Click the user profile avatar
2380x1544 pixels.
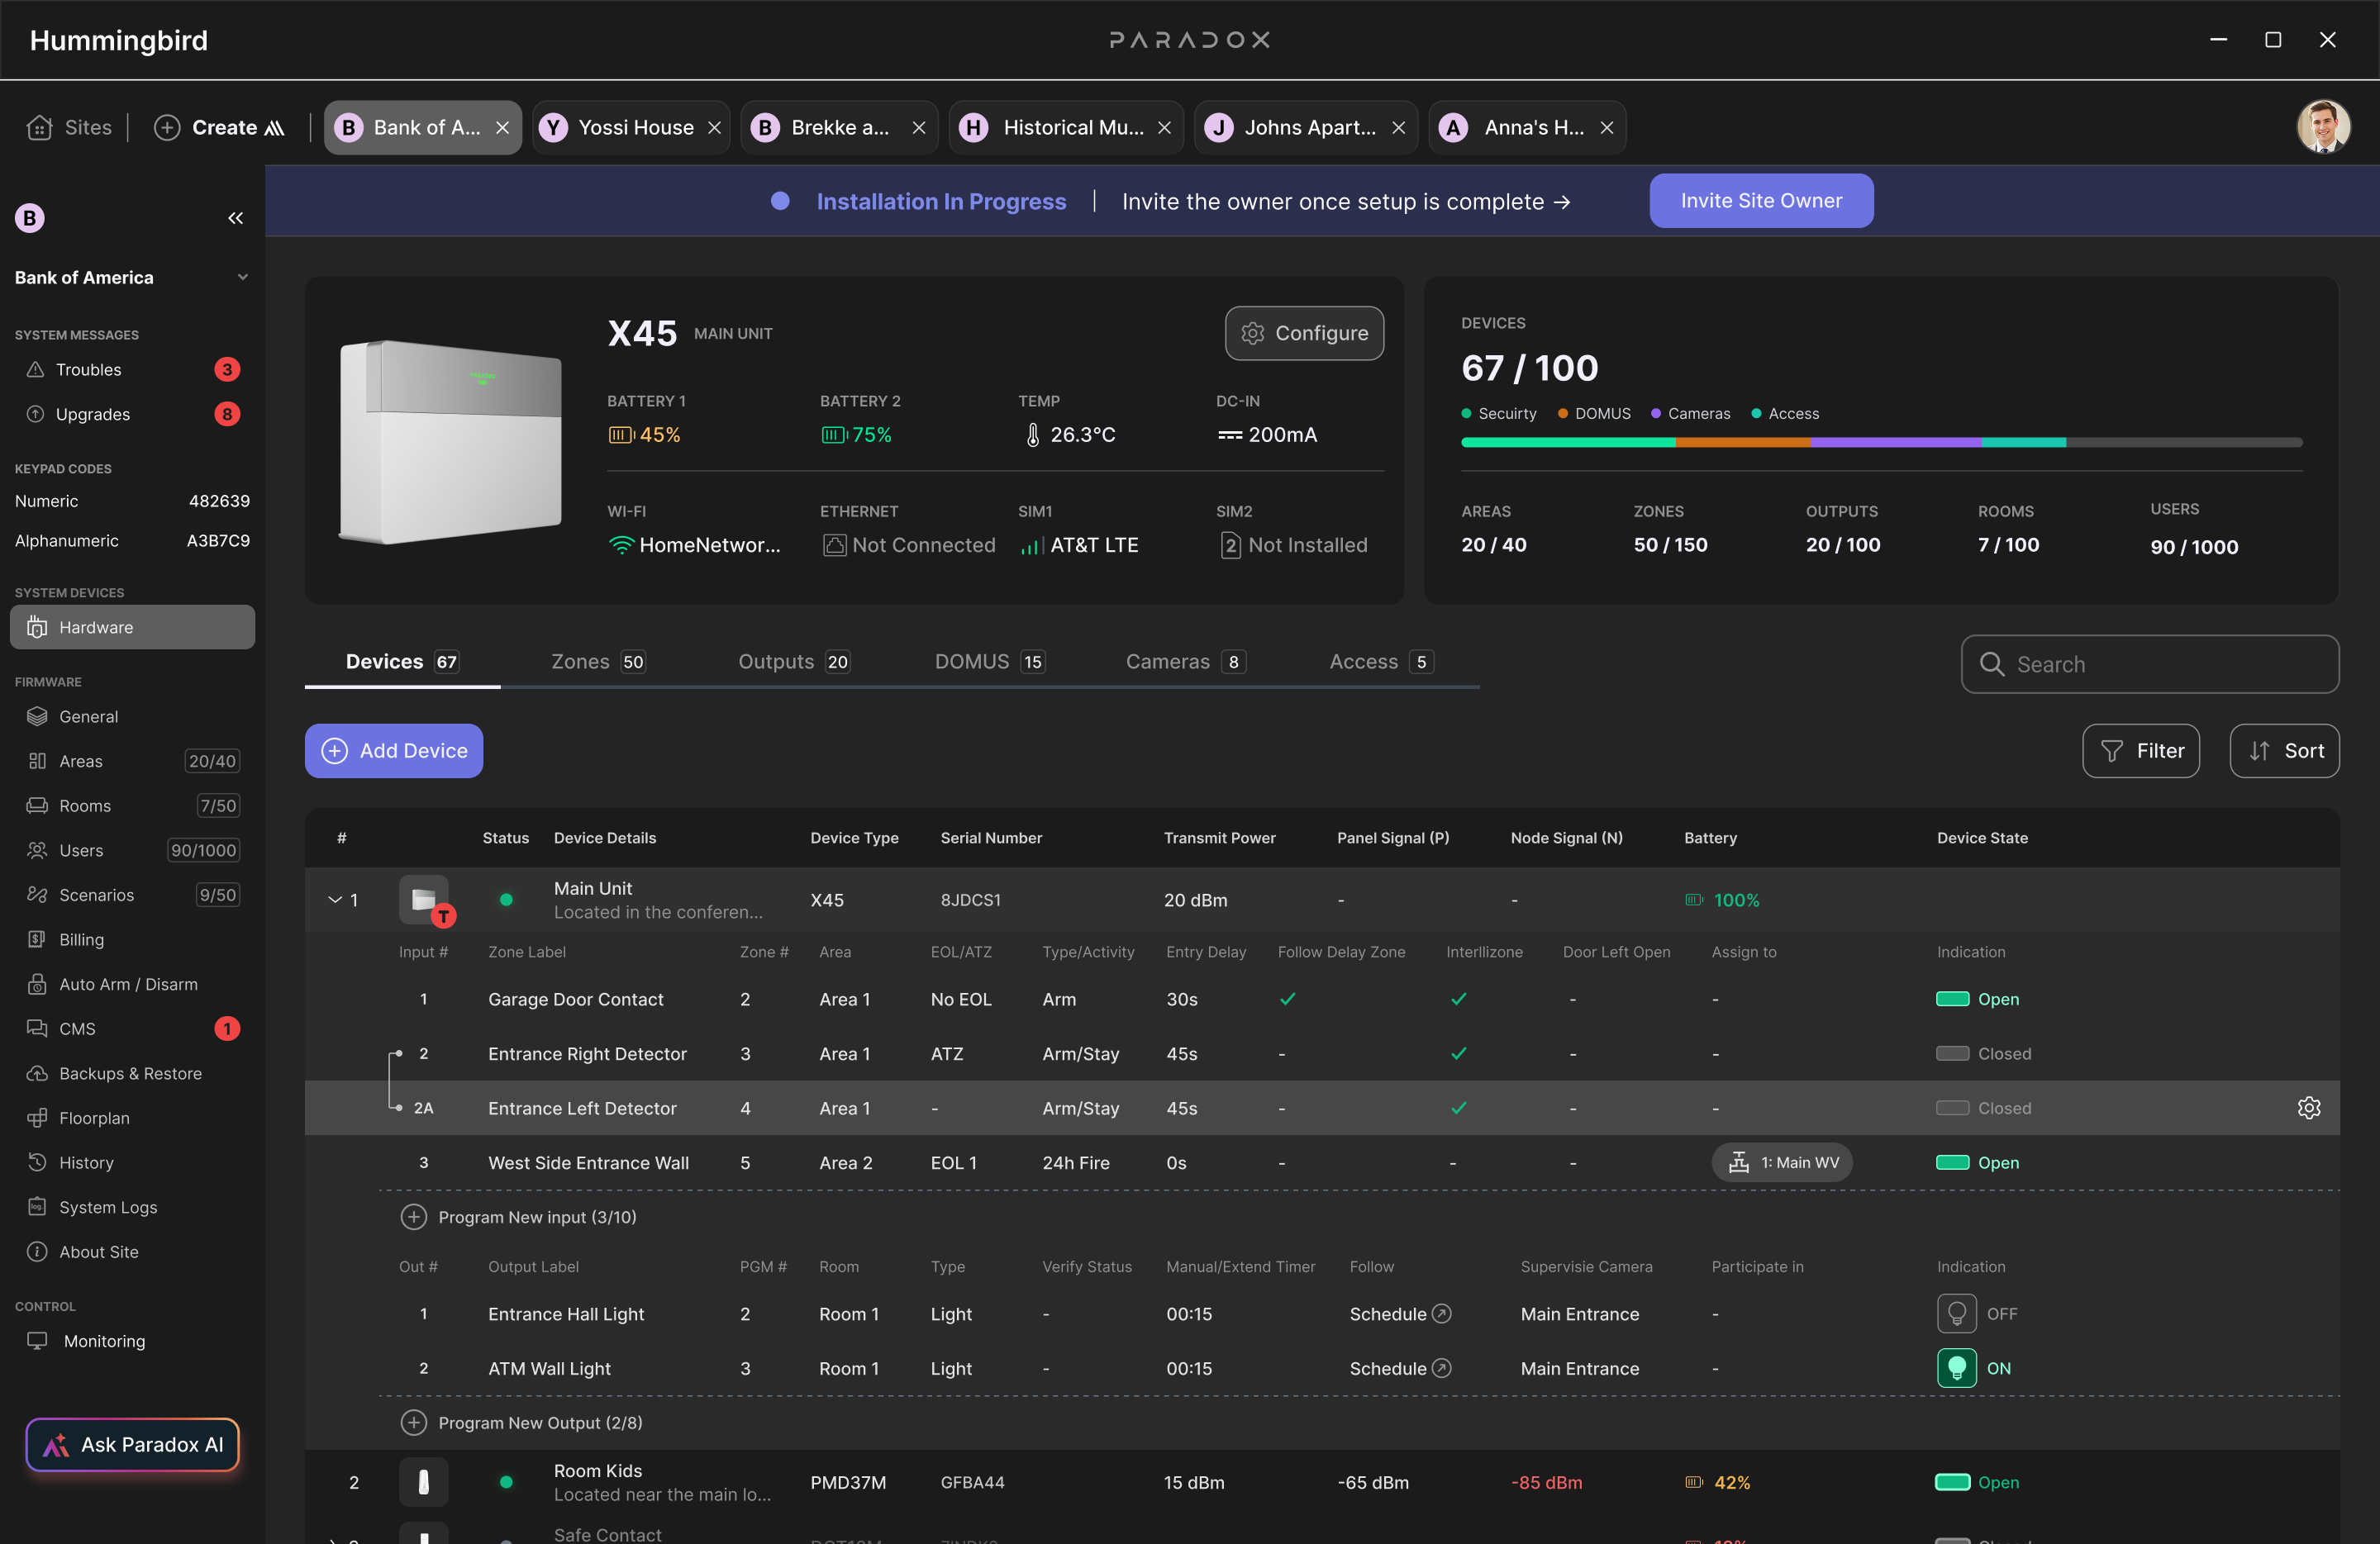[x=2323, y=127]
